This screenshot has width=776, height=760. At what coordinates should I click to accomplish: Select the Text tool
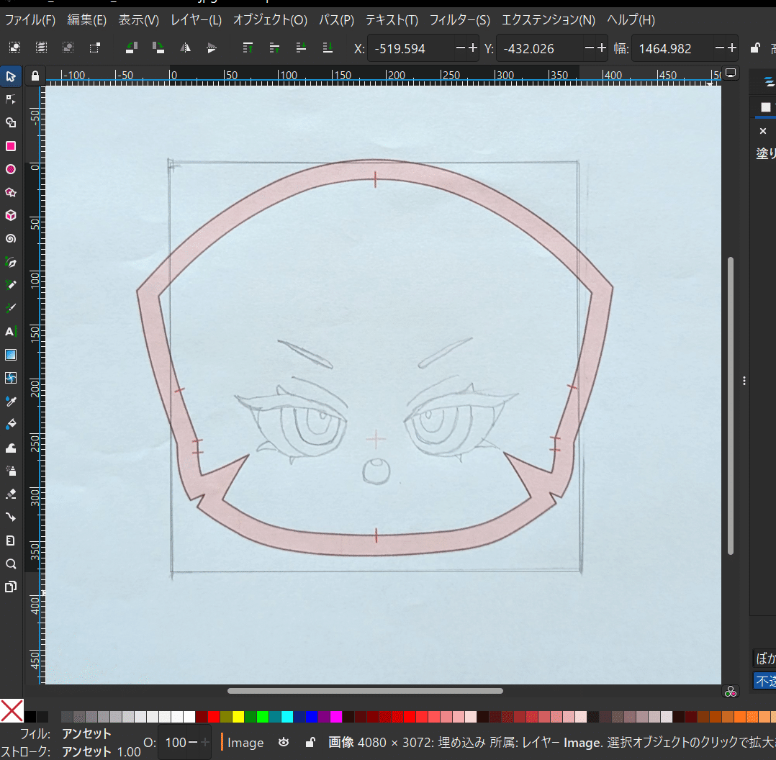click(x=10, y=332)
